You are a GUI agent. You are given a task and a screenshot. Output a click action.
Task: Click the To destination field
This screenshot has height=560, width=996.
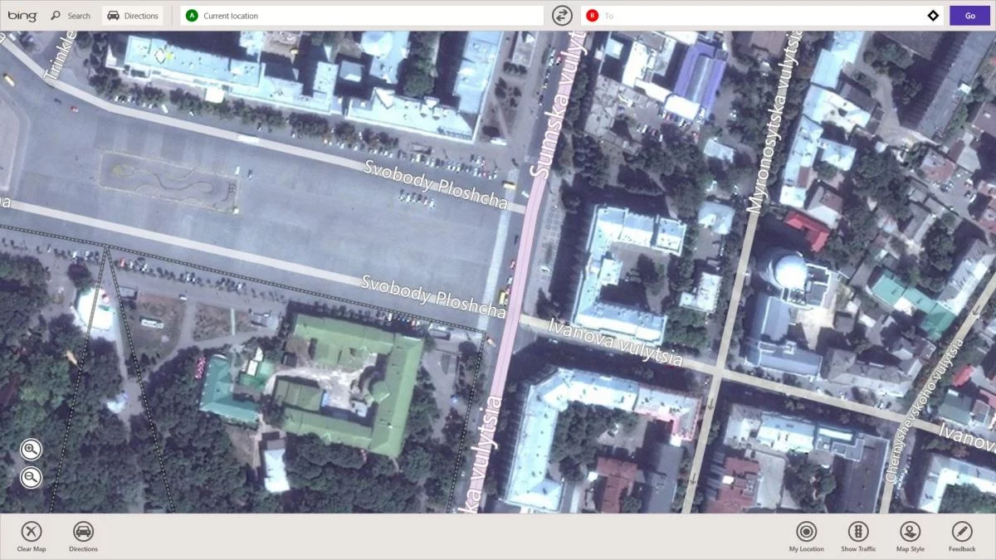pos(762,16)
